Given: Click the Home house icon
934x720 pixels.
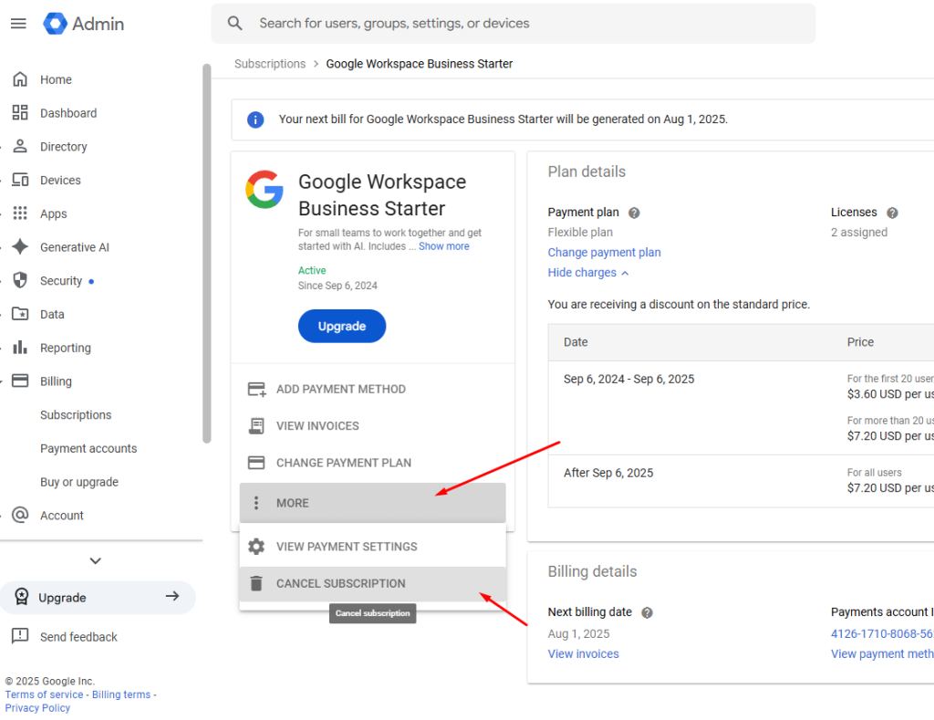Looking at the screenshot, I should (x=20, y=79).
